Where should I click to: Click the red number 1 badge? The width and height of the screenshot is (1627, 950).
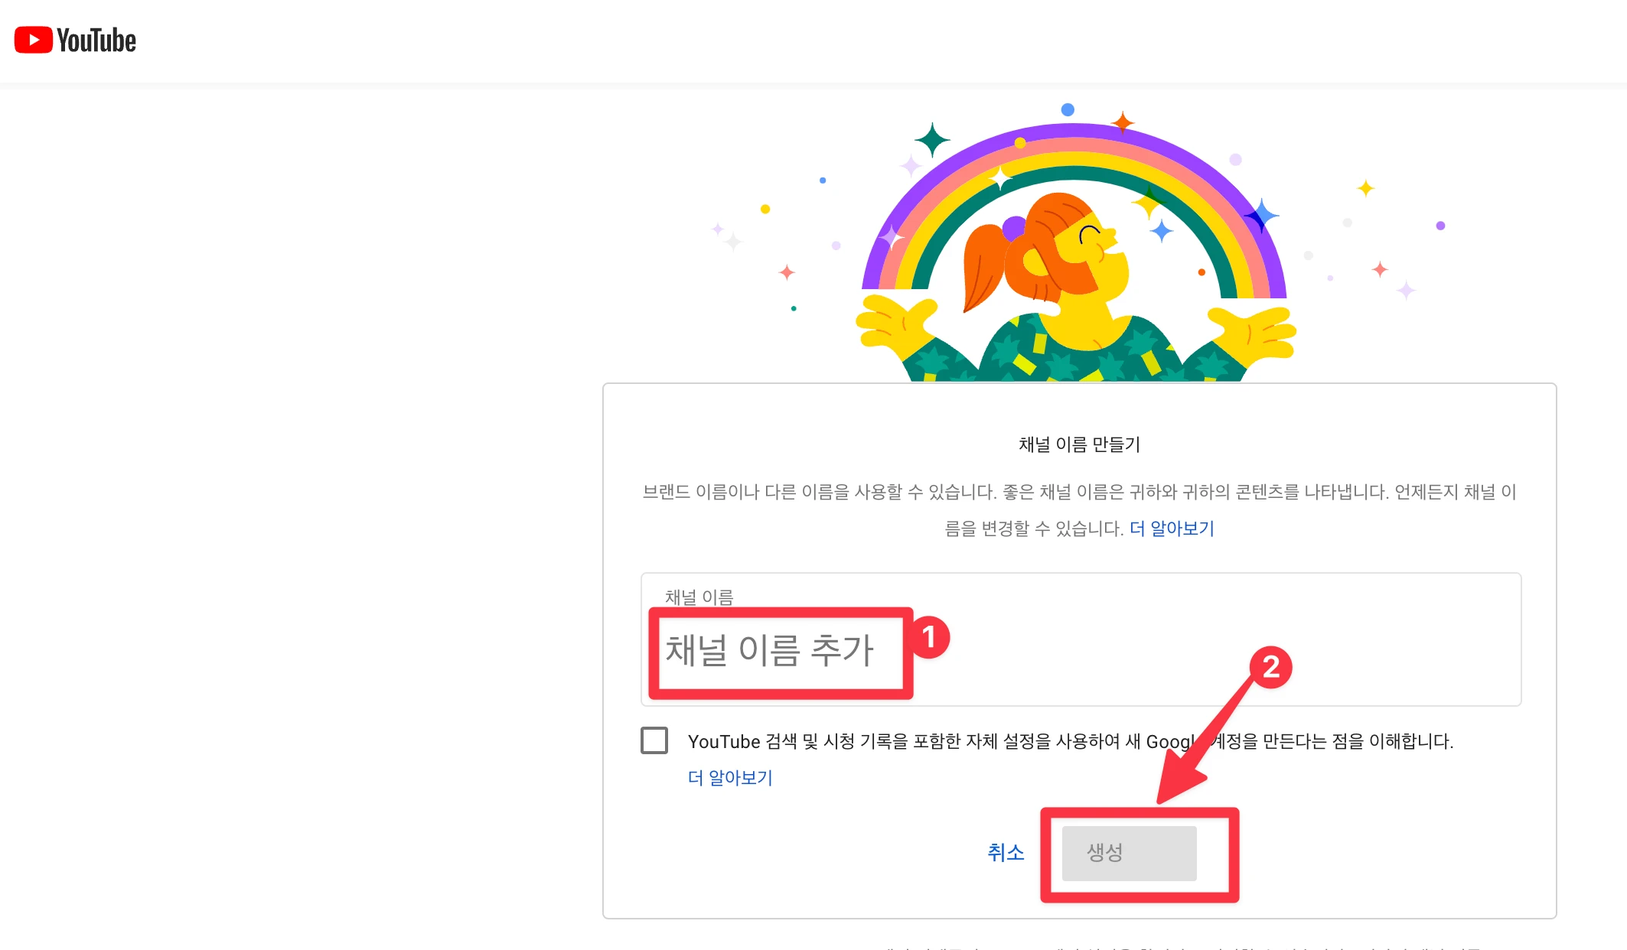click(930, 637)
